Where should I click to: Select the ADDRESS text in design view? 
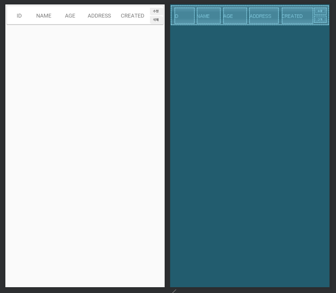pyautogui.click(x=99, y=16)
